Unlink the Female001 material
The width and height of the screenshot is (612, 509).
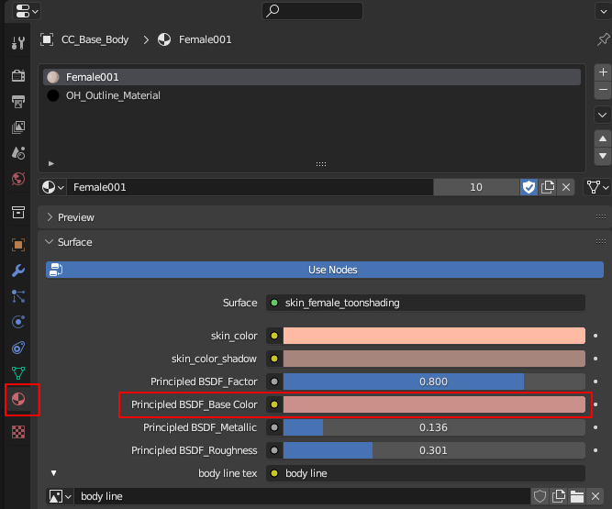click(566, 187)
